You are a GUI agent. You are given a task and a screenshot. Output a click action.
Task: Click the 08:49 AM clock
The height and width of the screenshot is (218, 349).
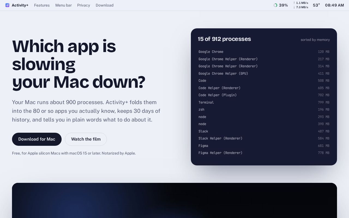[335, 5]
